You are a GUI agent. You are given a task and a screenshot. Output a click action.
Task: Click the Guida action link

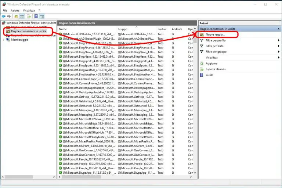click(209, 75)
